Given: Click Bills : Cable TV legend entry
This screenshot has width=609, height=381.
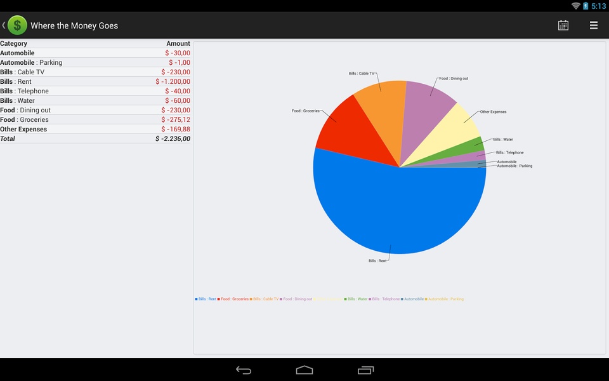Looking at the screenshot, I should (x=264, y=299).
